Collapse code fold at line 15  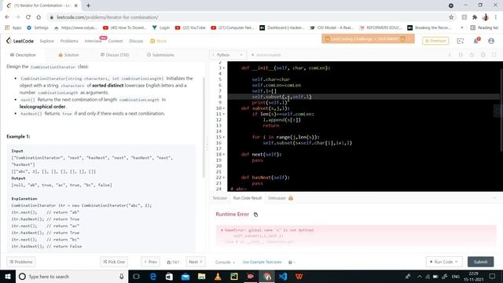click(223, 138)
